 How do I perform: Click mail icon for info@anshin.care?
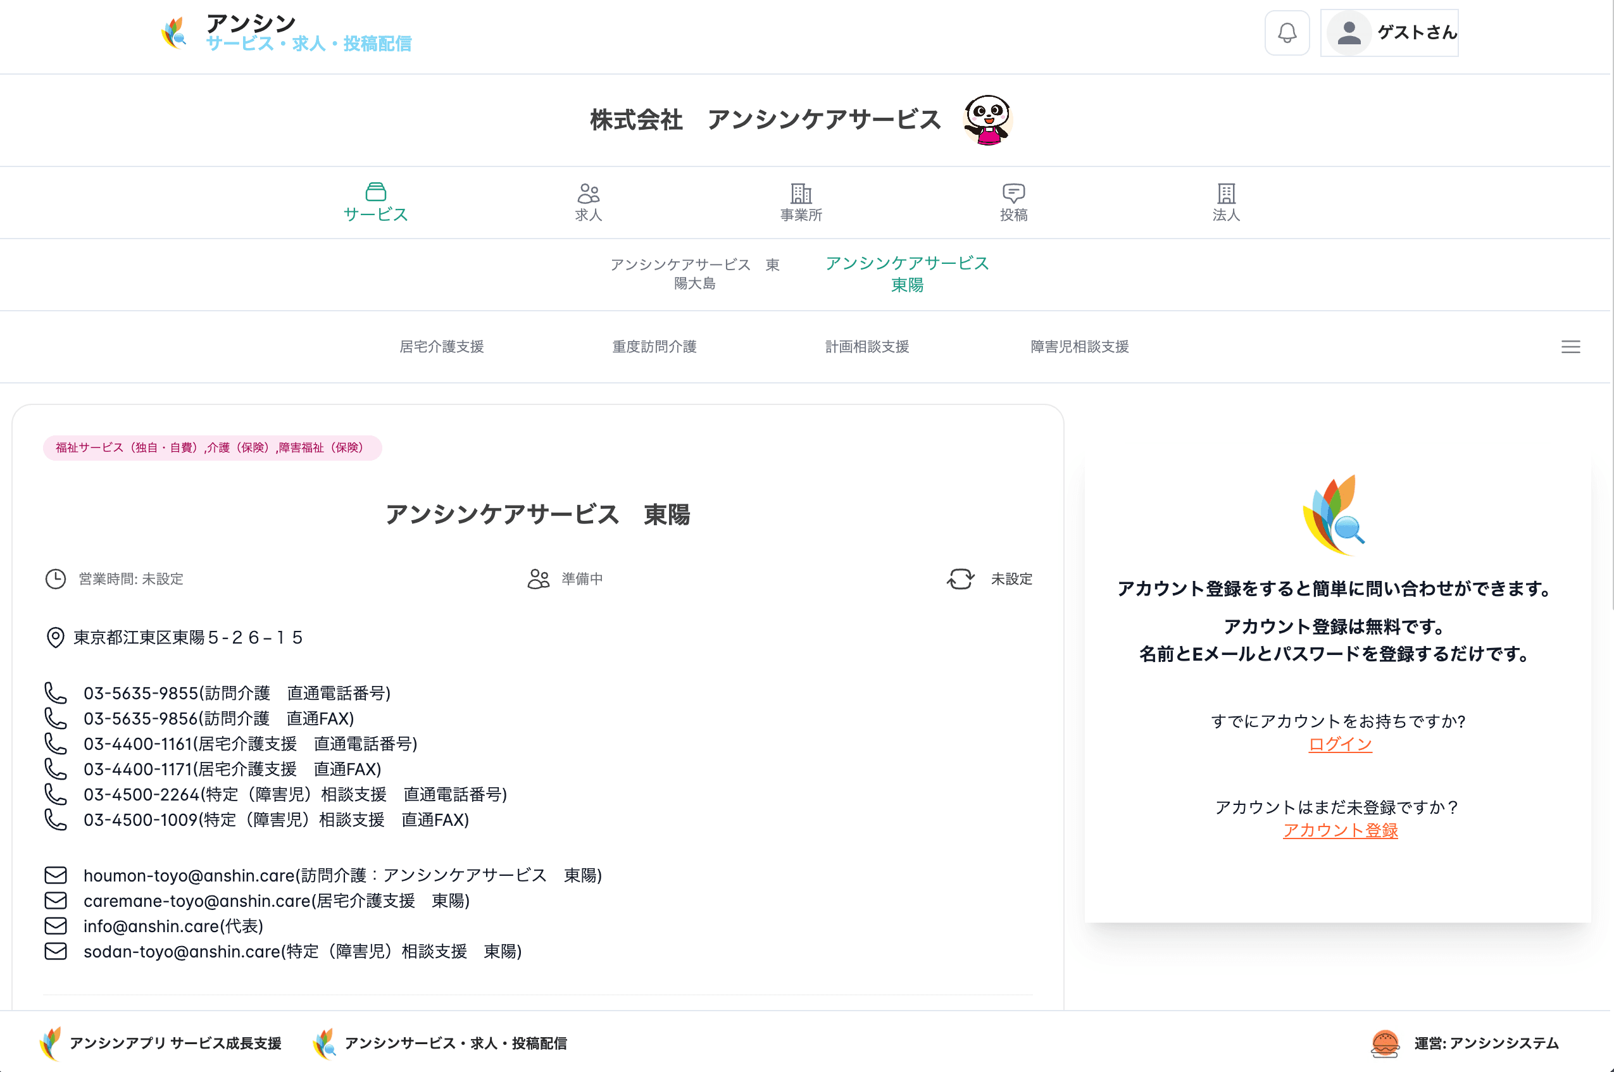point(55,926)
